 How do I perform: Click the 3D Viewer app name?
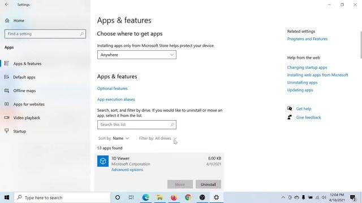pyautogui.click(x=120, y=158)
